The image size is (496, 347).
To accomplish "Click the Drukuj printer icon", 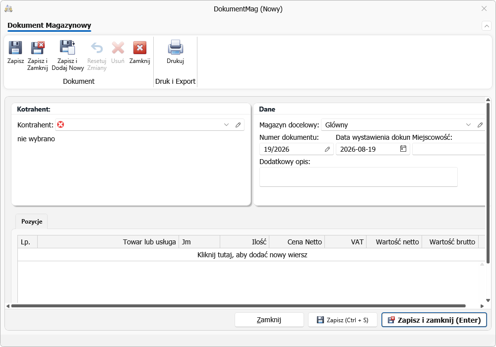I will coord(175,48).
